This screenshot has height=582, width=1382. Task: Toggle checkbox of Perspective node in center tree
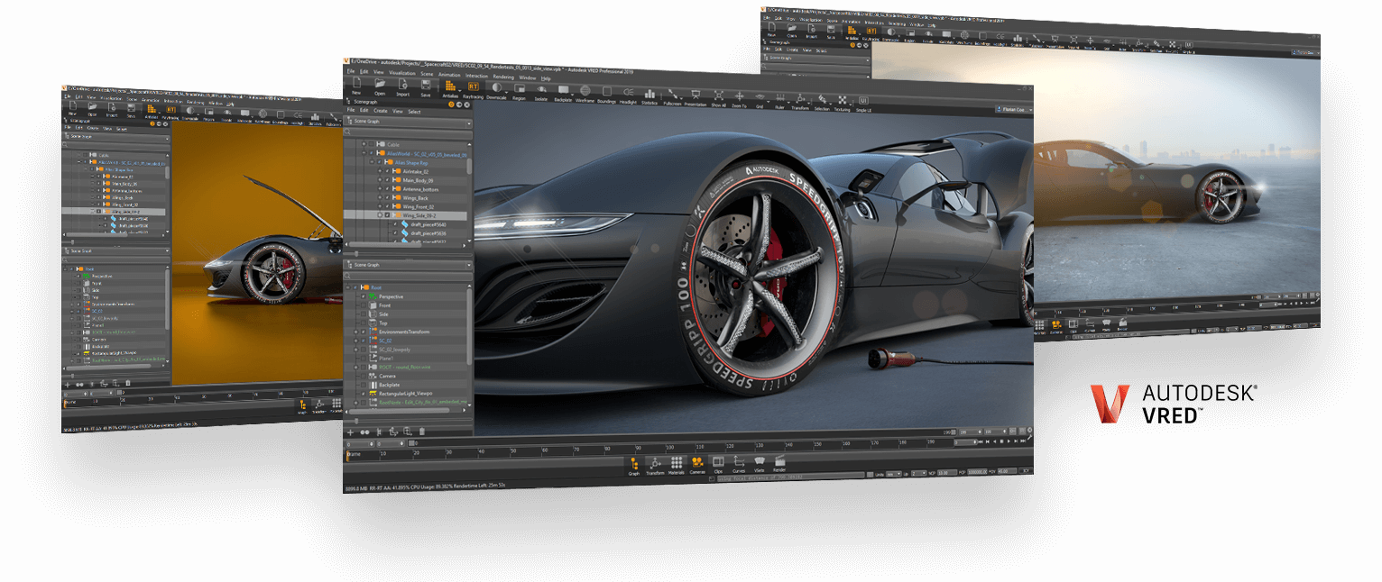click(x=364, y=296)
